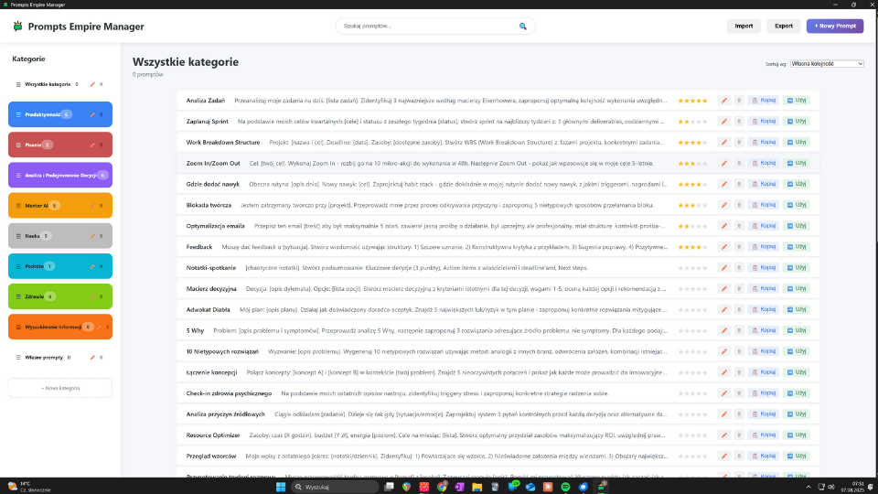
Task: Click the delete icon for Zaplanuj Sprint prompt
Action: click(x=739, y=122)
